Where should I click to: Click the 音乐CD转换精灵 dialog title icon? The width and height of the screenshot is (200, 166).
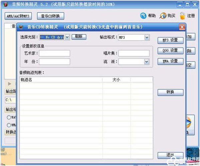[21, 27]
